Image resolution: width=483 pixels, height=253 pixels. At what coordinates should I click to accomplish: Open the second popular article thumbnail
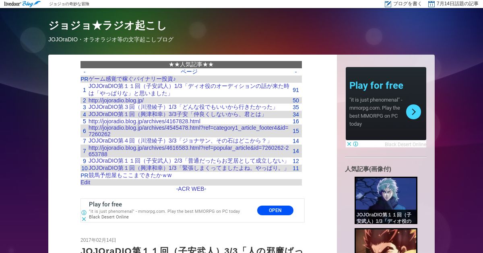[386, 241]
